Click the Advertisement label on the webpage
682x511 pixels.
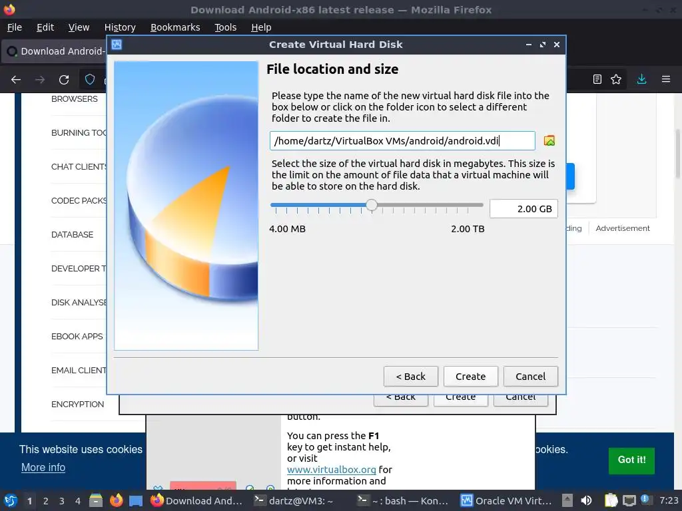pyautogui.click(x=623, y=229)
